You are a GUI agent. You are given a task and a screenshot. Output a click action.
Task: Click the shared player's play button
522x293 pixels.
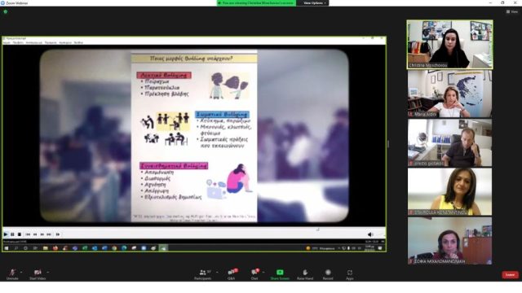[6, 234]
